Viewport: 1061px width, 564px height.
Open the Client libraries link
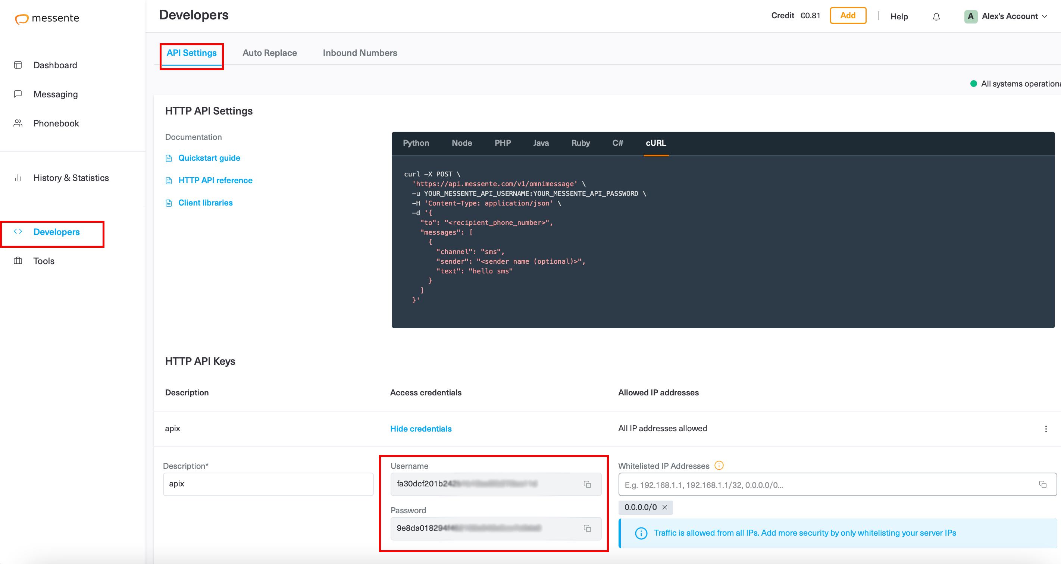[x=206, y=203]
